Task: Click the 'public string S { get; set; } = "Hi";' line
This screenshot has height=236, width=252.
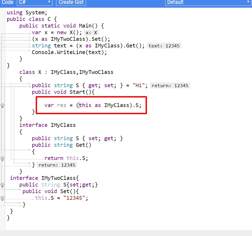Action: point(90,85)
